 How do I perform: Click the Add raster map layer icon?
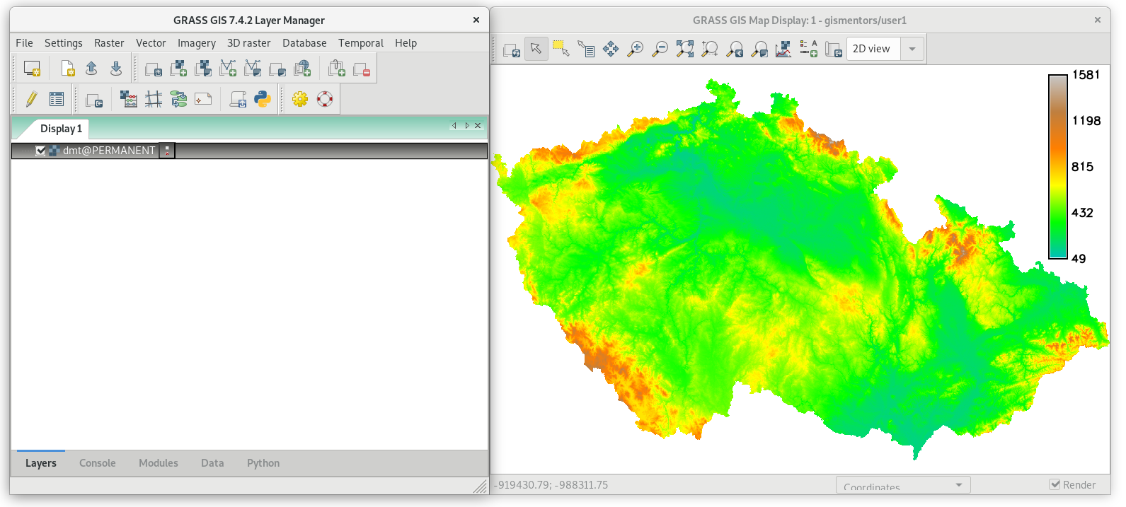click(x=178, y=69)
